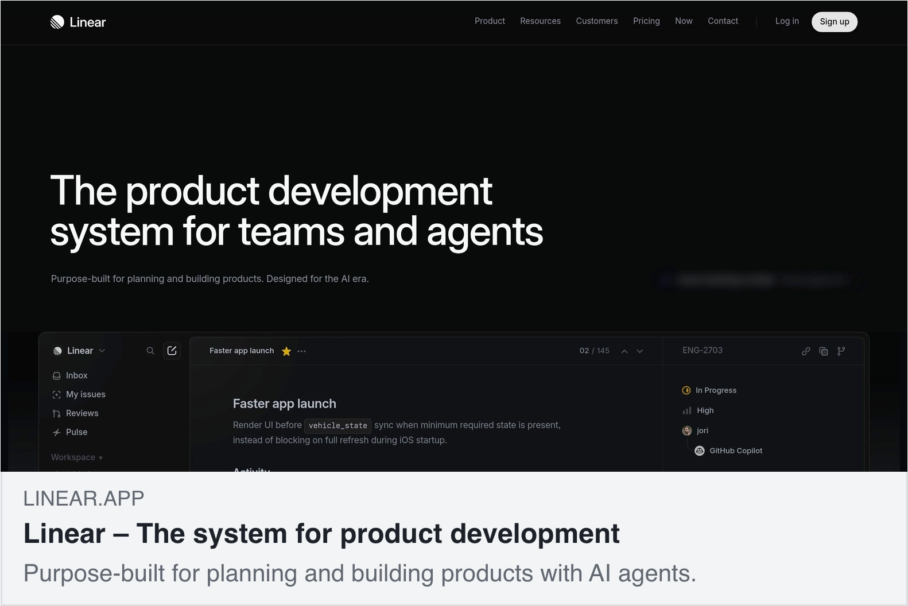The width and height of the screenshot is (908, 606).
Task: Click the vehicle_state code snippet
Action: (337, 425)
